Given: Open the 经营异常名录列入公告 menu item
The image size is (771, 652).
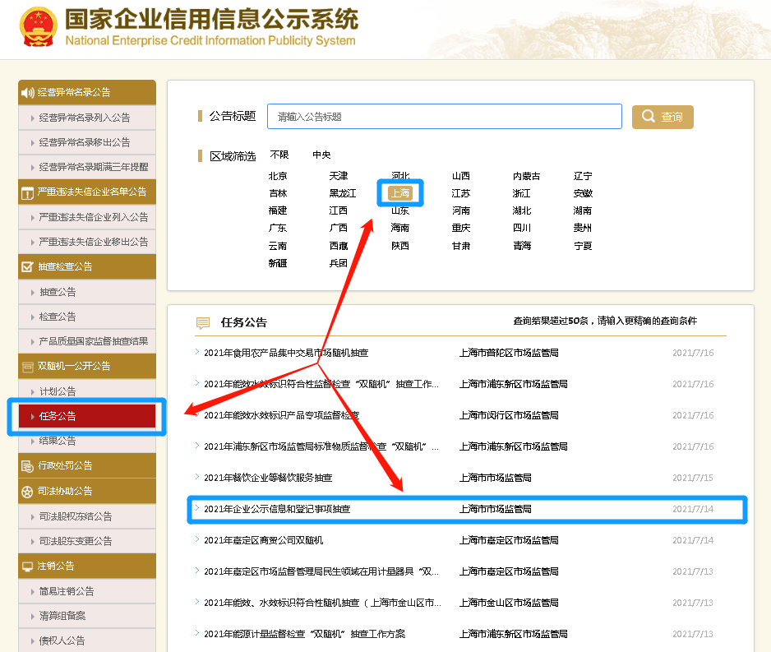Looking at the screenshot, I should (87, 118).
